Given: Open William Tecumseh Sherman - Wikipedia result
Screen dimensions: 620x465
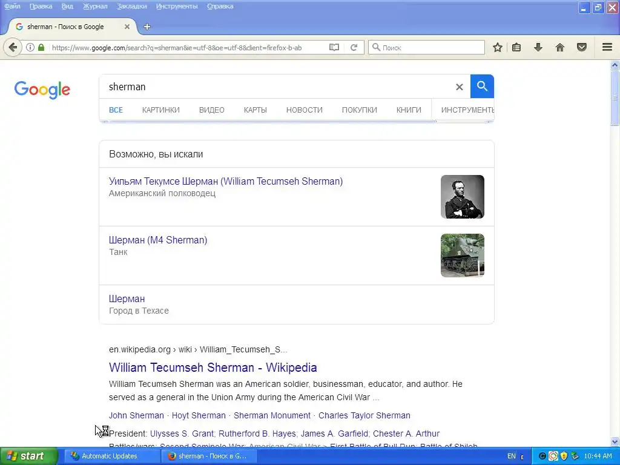Looking at the screenshot, I should [x=213, y=368].
